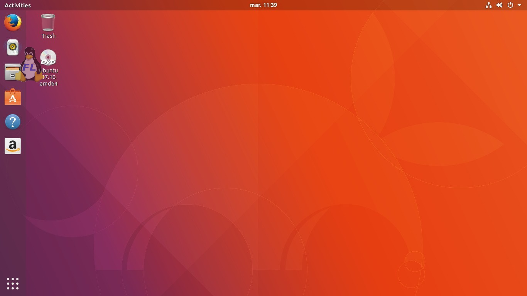Click the Ubuntu 17.10 amd64 label
Screen dimensions: 527x296
coord(48,77)
